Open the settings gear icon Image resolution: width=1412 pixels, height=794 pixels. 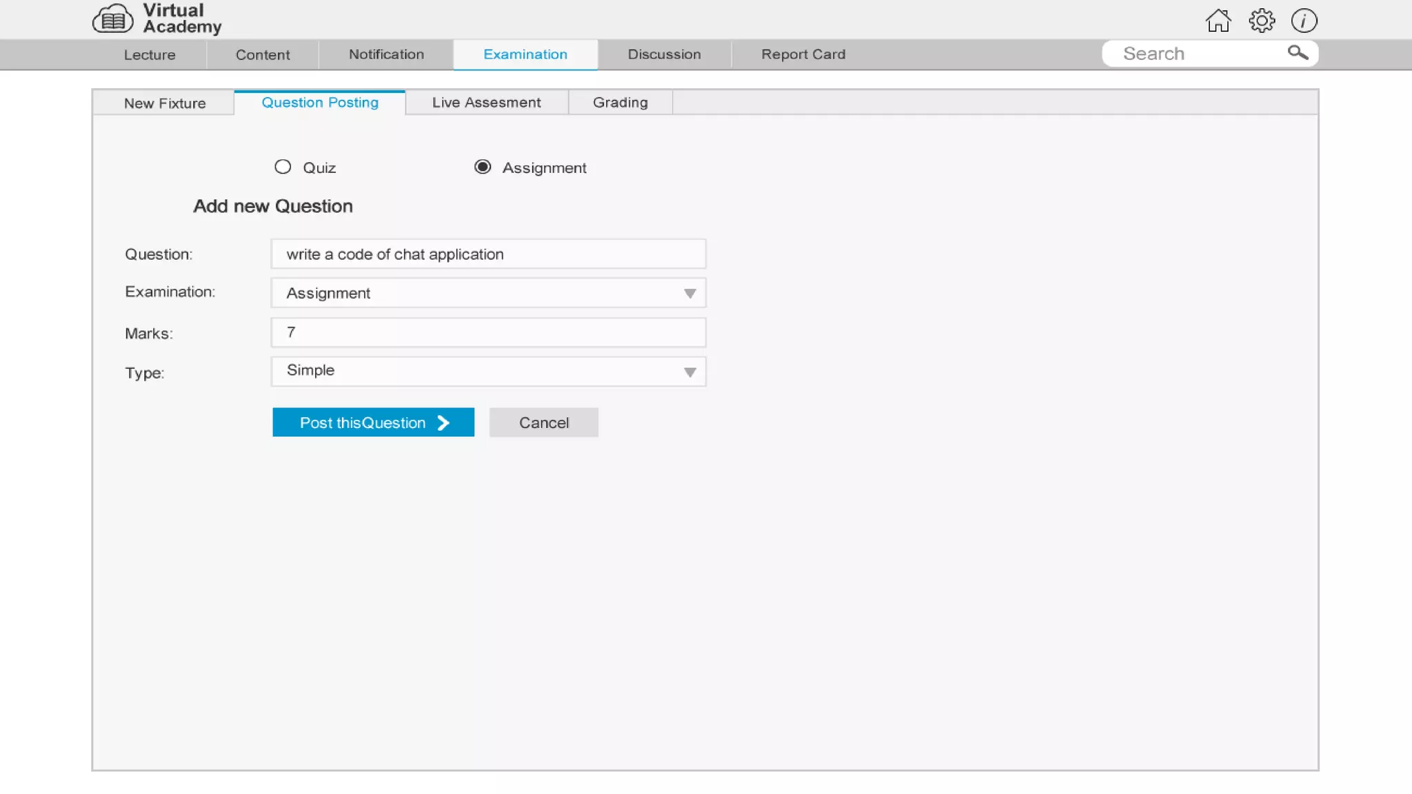[x=1262, y=21]
